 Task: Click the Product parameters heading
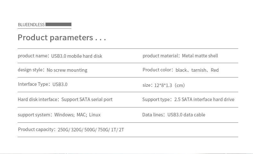[x=61, y=38]
